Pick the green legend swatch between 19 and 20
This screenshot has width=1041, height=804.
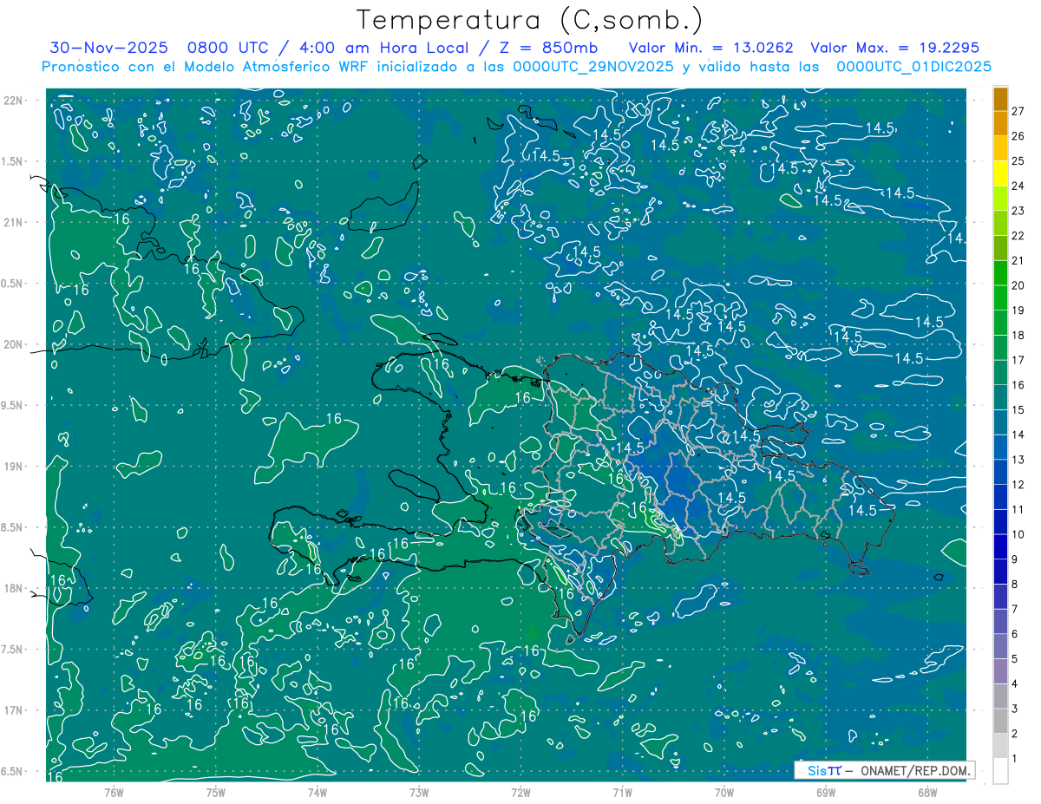pos(1000,298)
